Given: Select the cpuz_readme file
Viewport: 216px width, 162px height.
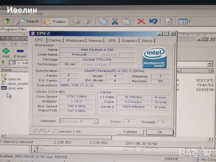Looking at the screenshot, I should 15,84.
